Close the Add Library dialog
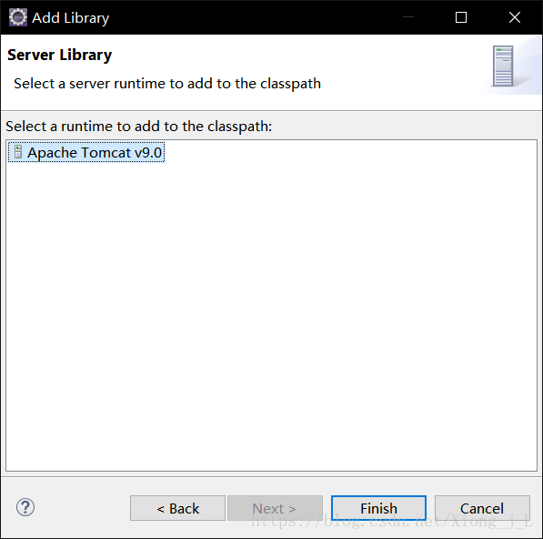The width and height of the screenshot is (543, 539). click(515, 17)
